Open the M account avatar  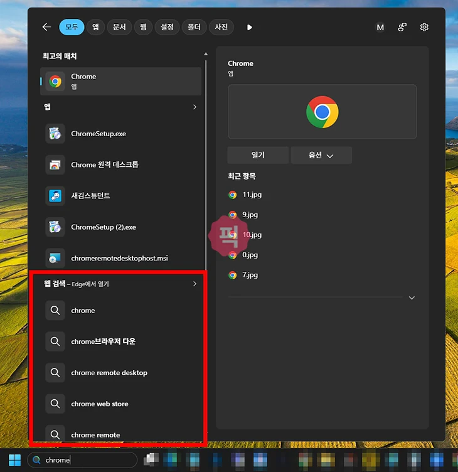[x=380, y=28]
